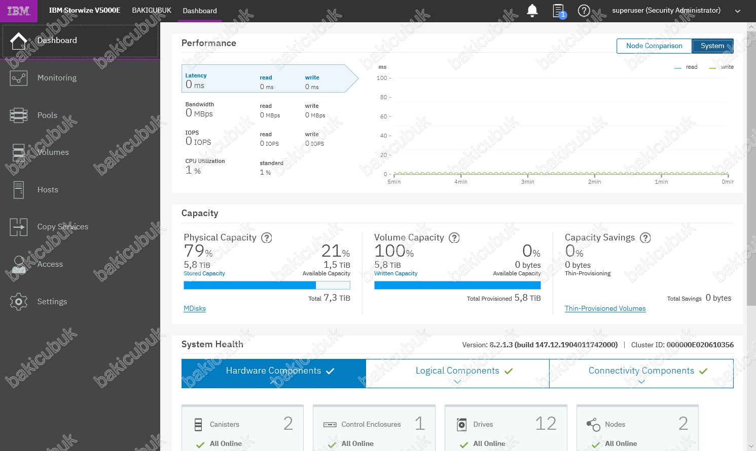Select the Hardware Components tab
Screen dimensions: 756x451
[x=274, y=374]
